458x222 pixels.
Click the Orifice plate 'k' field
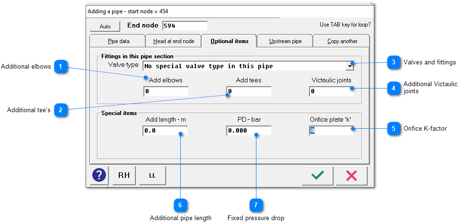pos(332,131)
